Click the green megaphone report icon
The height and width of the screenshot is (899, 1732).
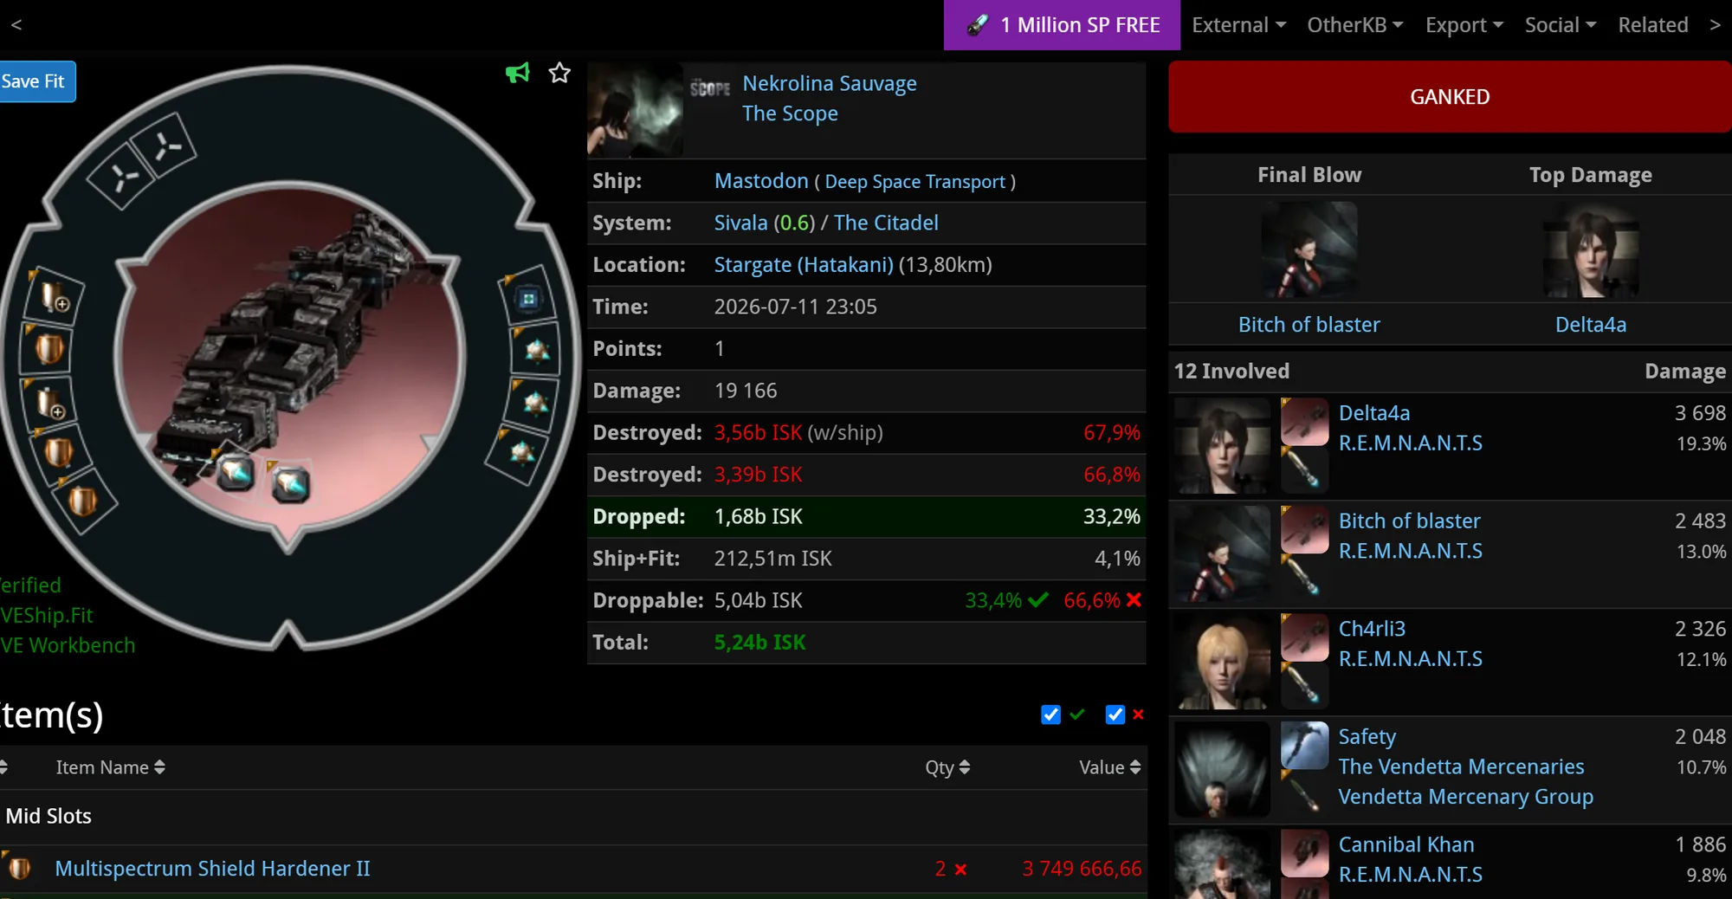pos(517,74)
